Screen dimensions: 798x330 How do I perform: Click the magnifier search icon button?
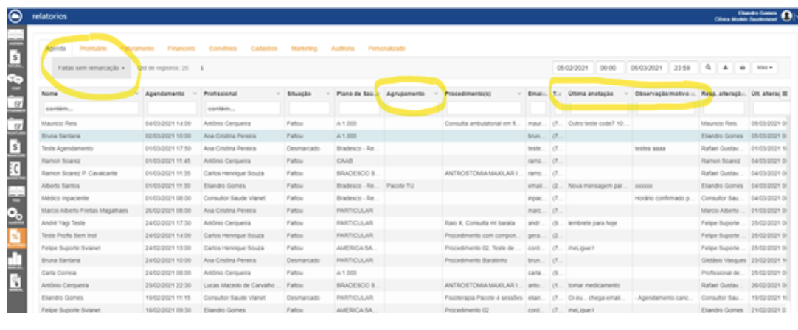707,67
